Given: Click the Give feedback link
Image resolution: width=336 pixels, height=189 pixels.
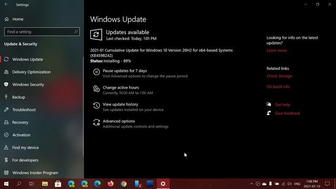Looking at the screenshot, I should [x=287, y=113].
